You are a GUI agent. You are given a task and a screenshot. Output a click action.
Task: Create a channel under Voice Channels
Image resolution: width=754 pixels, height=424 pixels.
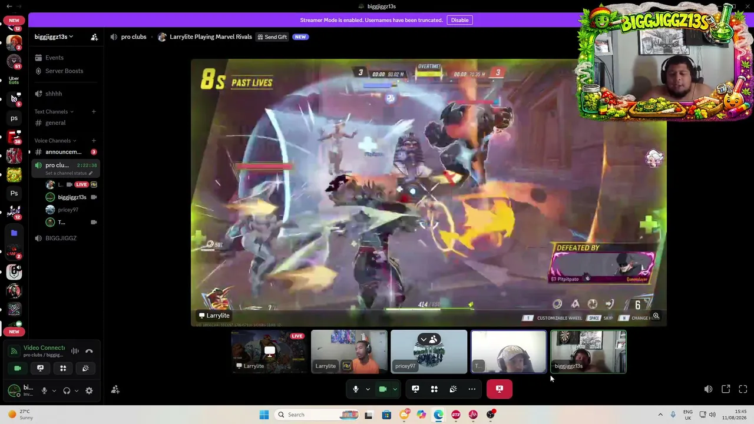[94, 141]
